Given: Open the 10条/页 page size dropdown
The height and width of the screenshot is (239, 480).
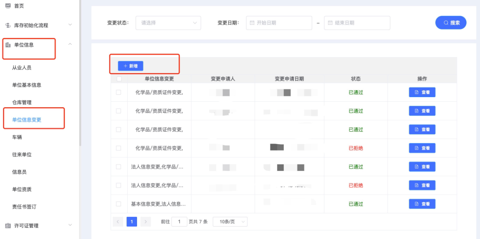Looking at the screenshot, I should (x=230, y=222).
